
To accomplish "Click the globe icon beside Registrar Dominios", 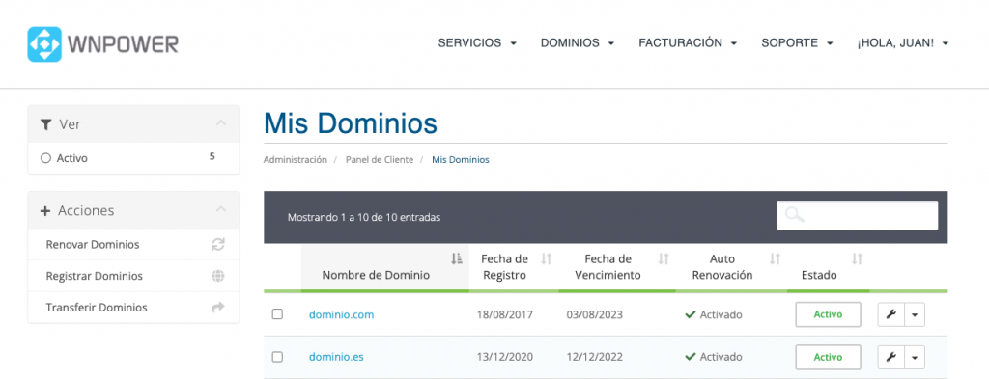I will [218, 276].
